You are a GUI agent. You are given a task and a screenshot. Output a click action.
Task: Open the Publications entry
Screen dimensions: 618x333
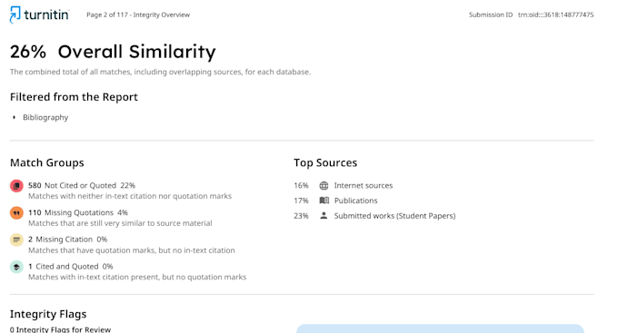(355, 201)
